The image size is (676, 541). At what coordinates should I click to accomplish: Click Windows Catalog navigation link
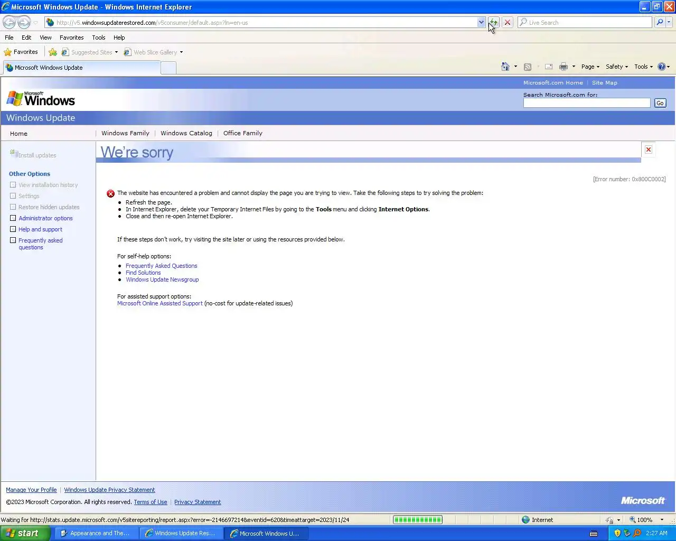click(186, 133)
